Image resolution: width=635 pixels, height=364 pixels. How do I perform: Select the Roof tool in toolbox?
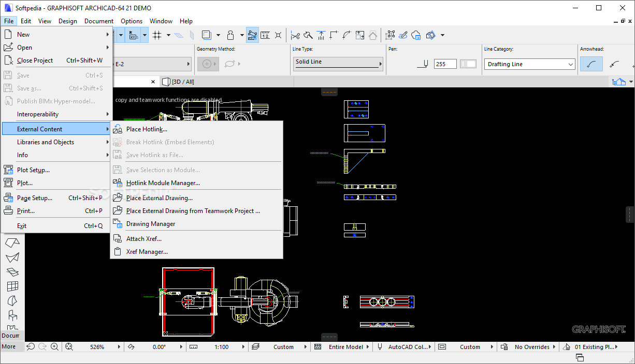12,242
